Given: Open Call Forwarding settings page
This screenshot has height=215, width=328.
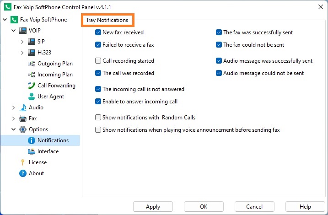Looking at the screenshot, I should (56, 86).
